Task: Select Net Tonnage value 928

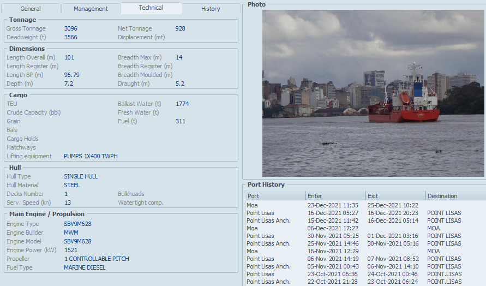Action: pyautogui.click(x=180, y=28)
